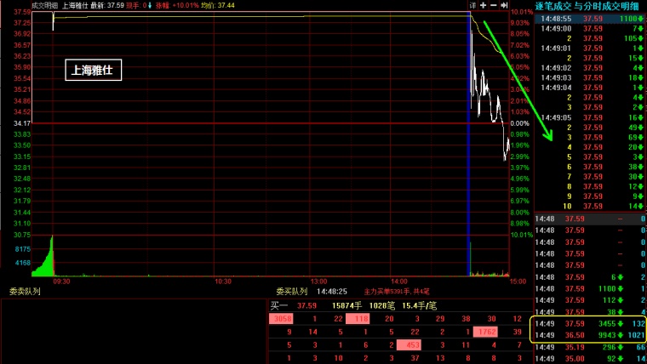Viewport: 647px width, 364px height.
Task: Select tick row numbered 10 with volume 14
Action: pos(591,206)
